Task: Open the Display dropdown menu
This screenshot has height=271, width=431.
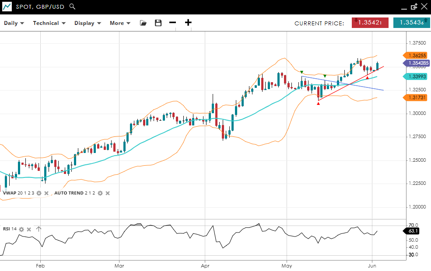Action: tap(88, 23)
